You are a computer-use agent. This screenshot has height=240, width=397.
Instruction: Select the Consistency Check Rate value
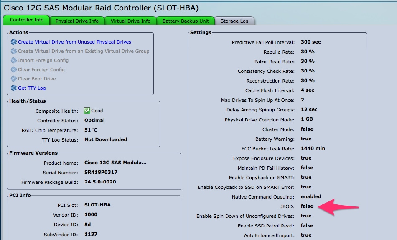click(x=308, y=71)
